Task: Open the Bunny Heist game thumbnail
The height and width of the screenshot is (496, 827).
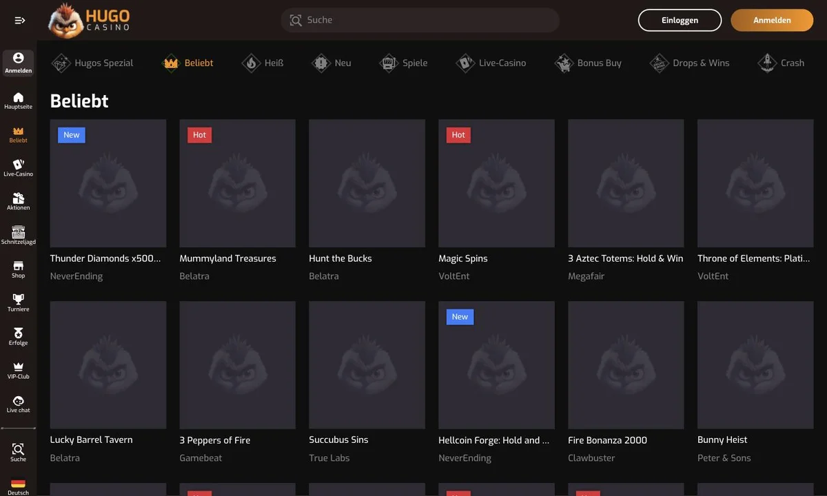Action: coord(755,365)
